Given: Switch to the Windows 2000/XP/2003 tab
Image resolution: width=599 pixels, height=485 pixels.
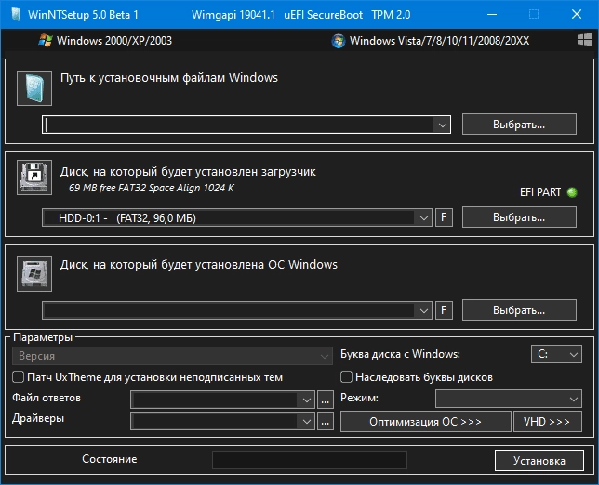Looking at the screenshot, I should (105, 41).
